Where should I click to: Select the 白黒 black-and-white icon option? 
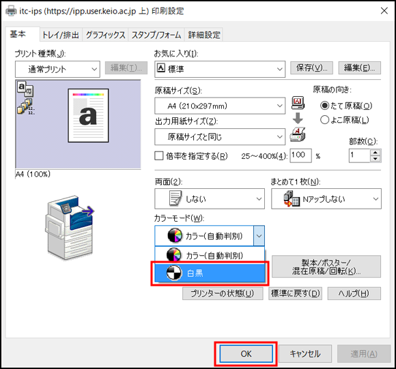coord(174,273)
